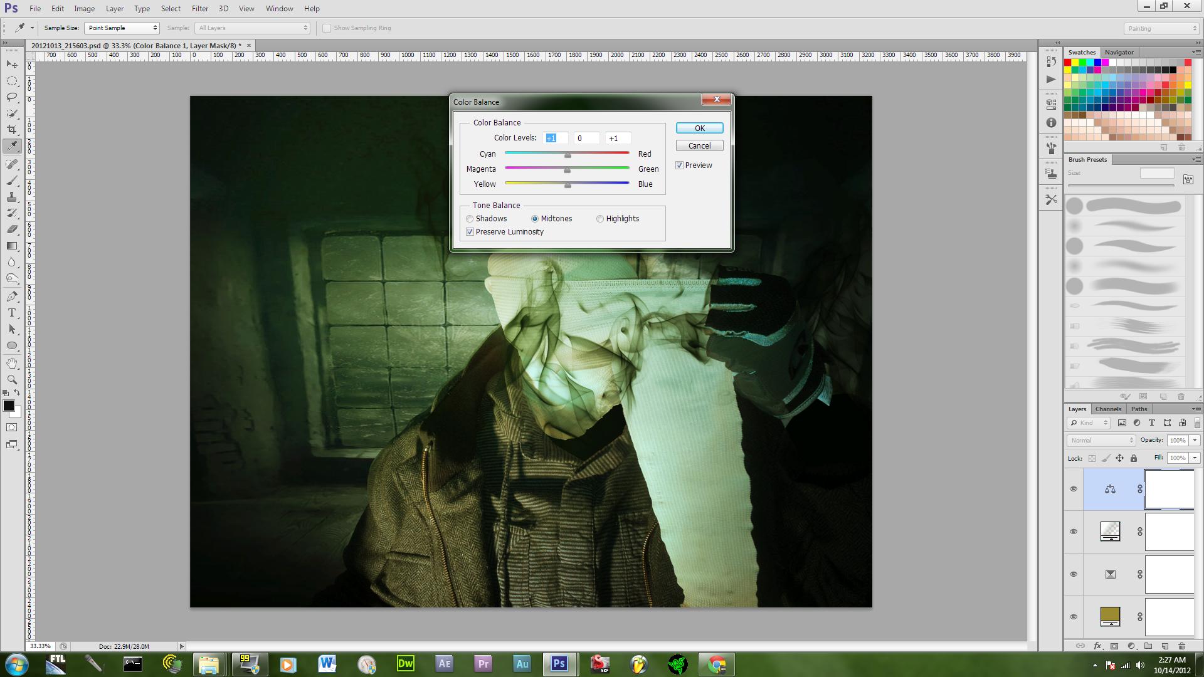Image resolution: width=1204 pixels, height=677 pixels.
Task: Click the second Color Levels field
Action: coord(586,139)
